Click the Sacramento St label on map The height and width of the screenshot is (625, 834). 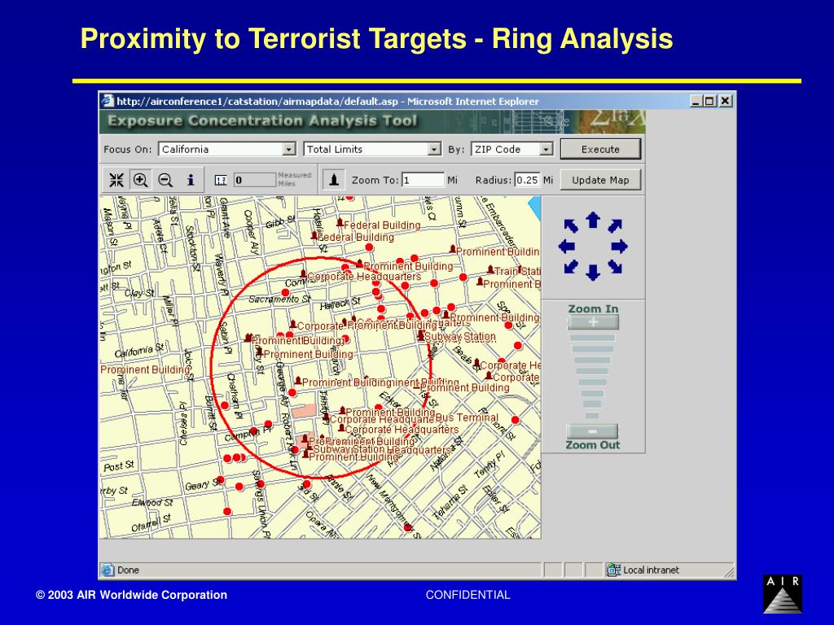(x=279, y=299)
